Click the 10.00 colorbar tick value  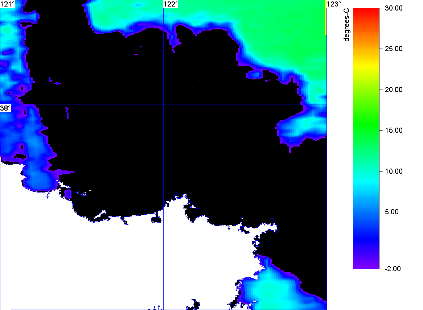click(x=394, y=171)
